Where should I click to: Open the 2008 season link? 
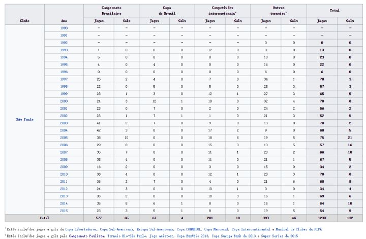pyautogui.click(x=64, y=159)
